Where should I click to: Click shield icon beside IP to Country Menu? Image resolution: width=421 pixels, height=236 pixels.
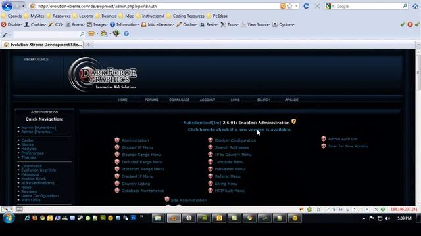click(210, 155)
